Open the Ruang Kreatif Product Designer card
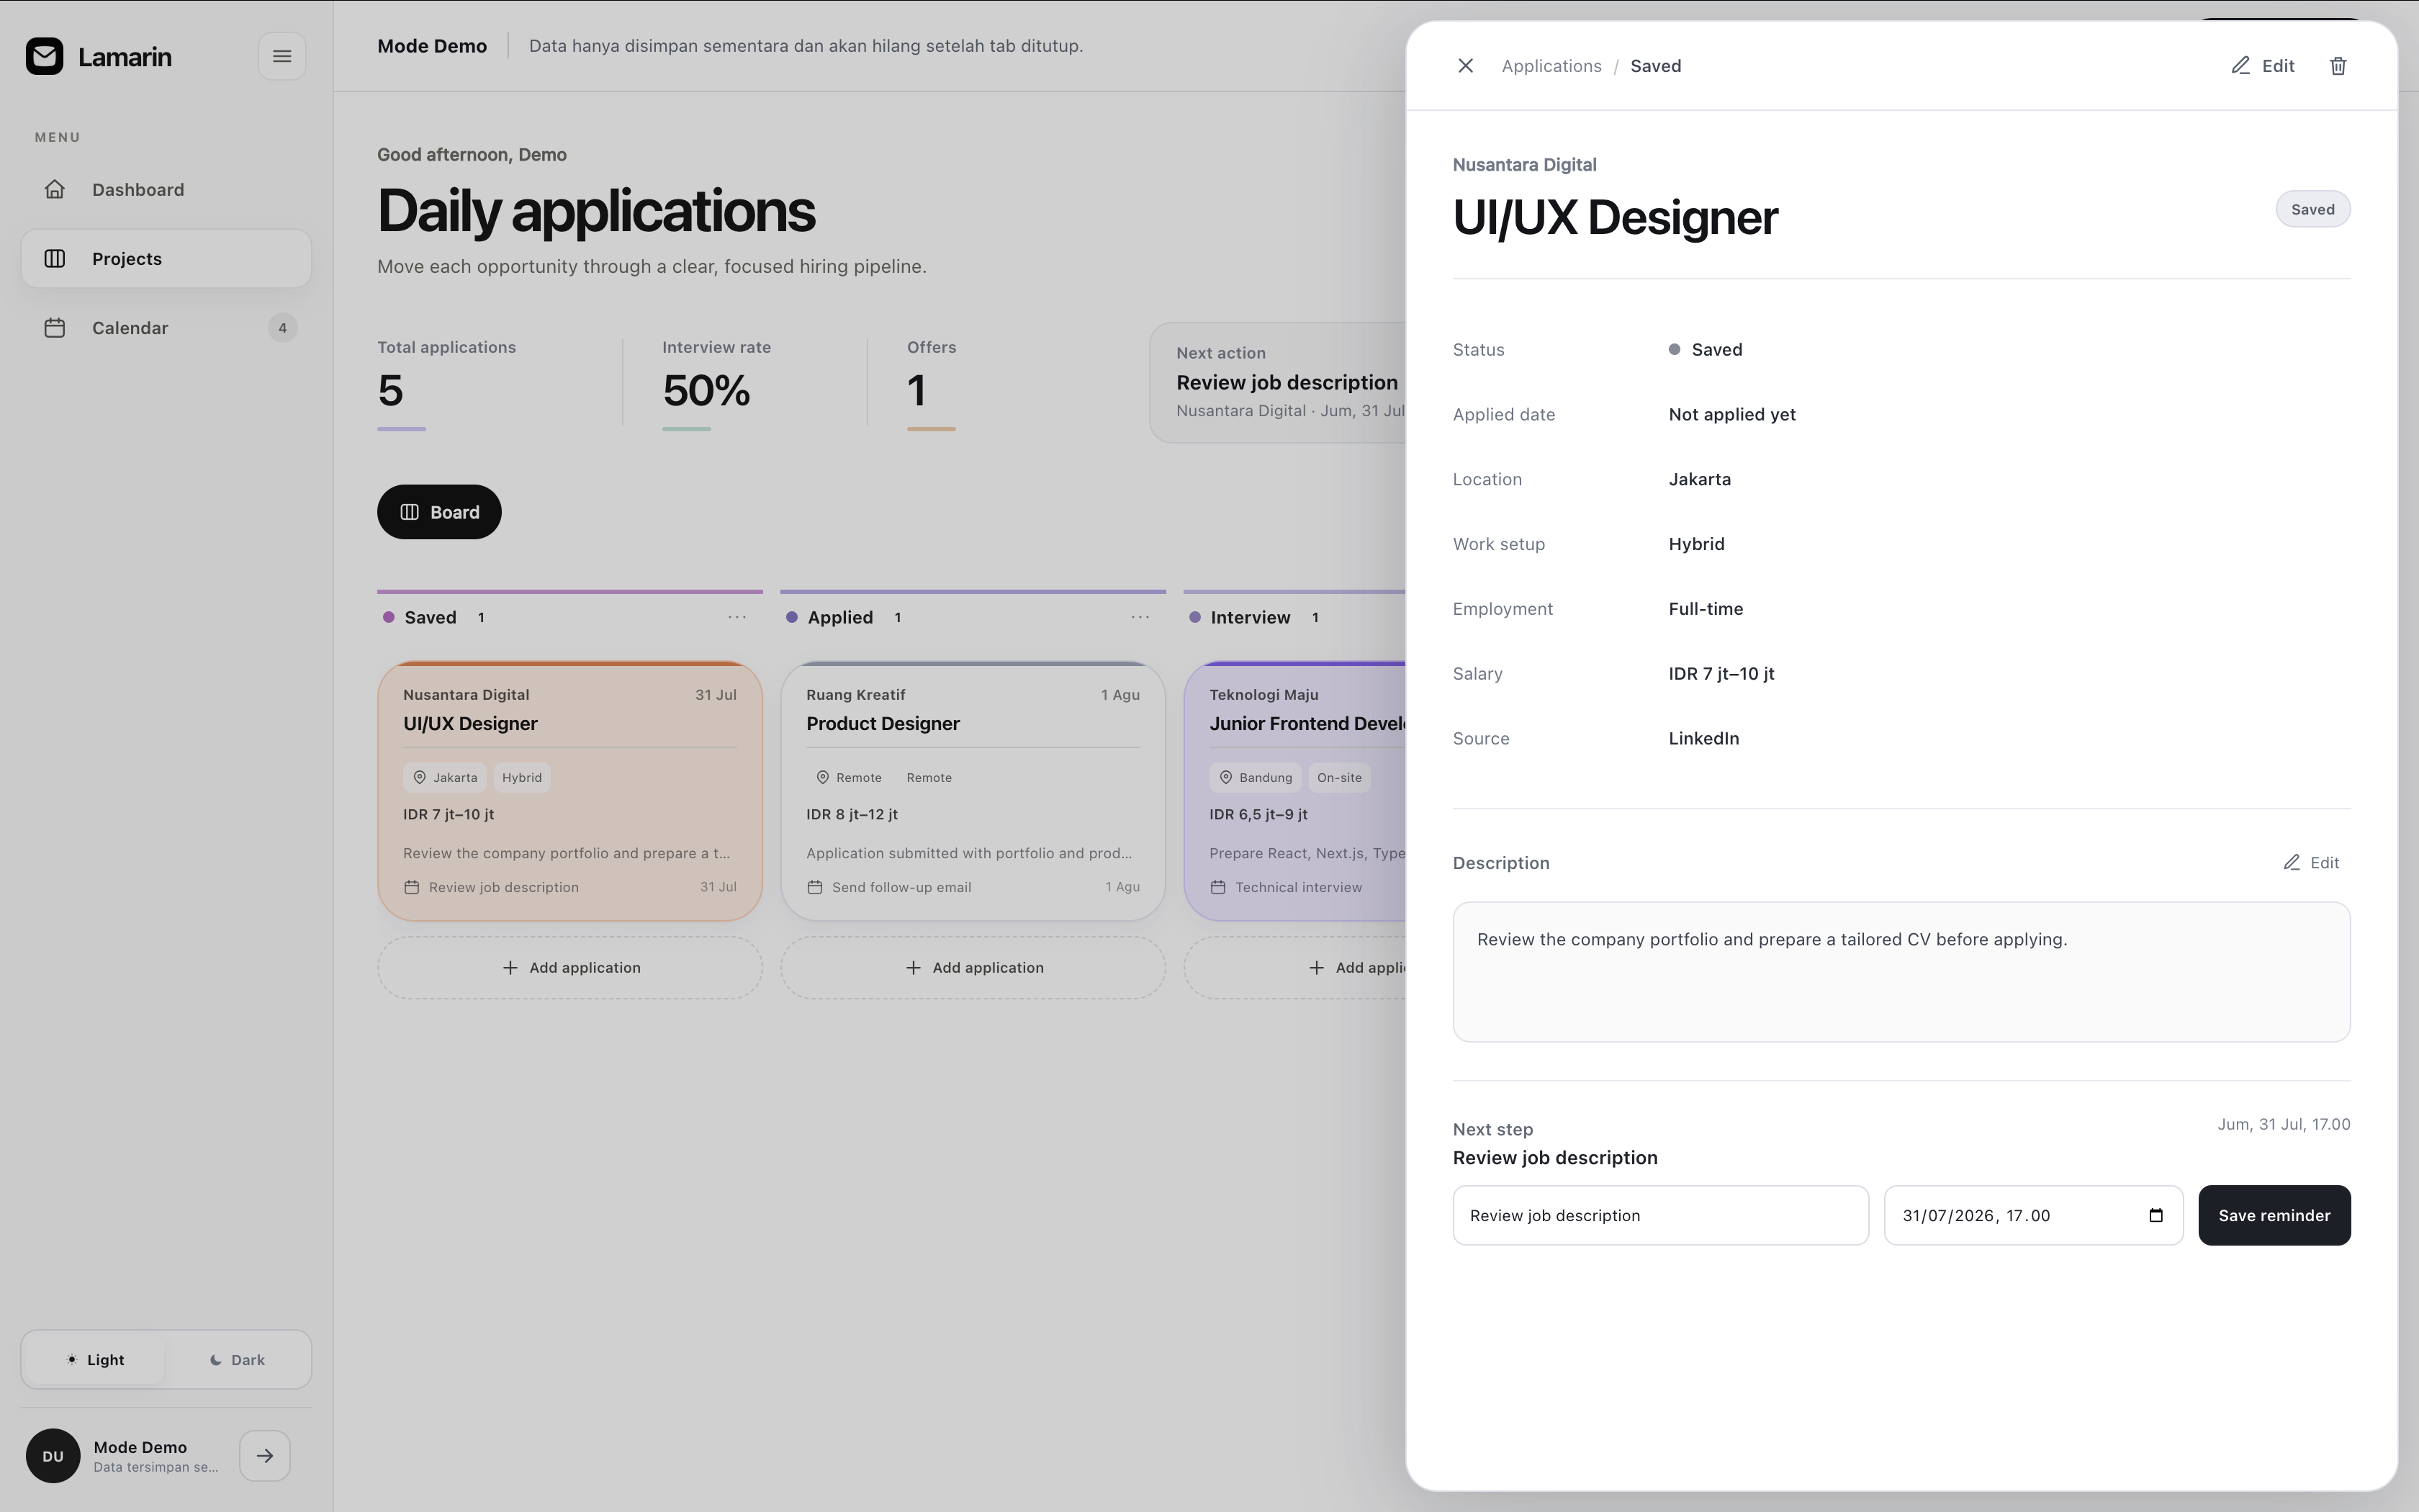Image resolution: width=2419 pixels, height=1512 pixels. coord(973,790)
